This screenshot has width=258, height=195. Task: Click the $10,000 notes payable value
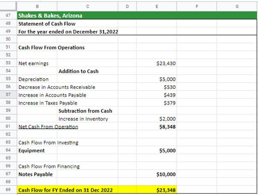[x=156, y=174]
